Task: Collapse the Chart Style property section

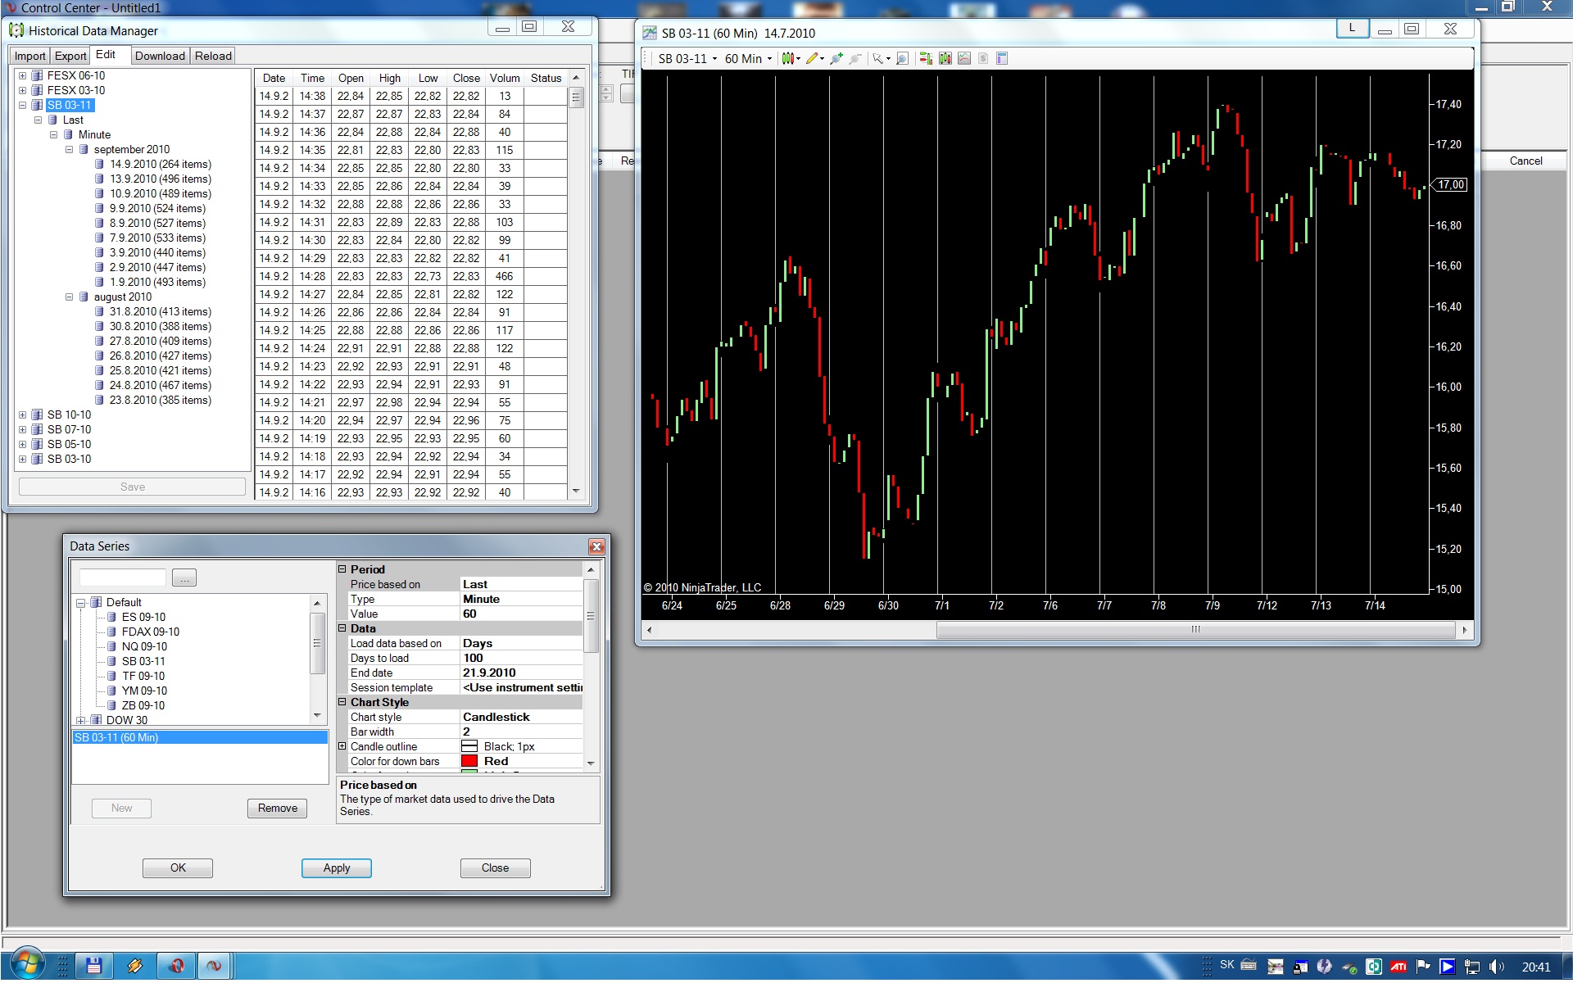Action: pyautogui.click(x=342, y=702)
